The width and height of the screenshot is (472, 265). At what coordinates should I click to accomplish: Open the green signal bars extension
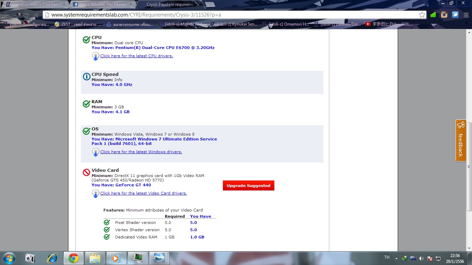[x=433, y=15]
